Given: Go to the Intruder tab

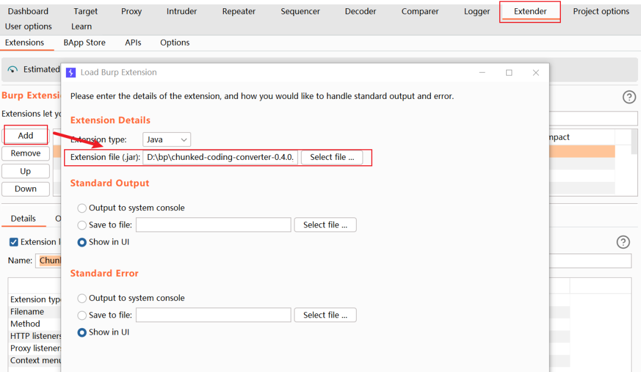Looking at the screenshot, I should coord(182,11).
